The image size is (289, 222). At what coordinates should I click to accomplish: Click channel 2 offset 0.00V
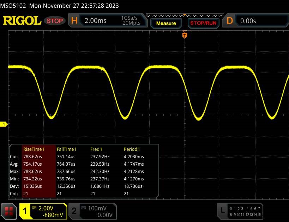pos(105,215)
